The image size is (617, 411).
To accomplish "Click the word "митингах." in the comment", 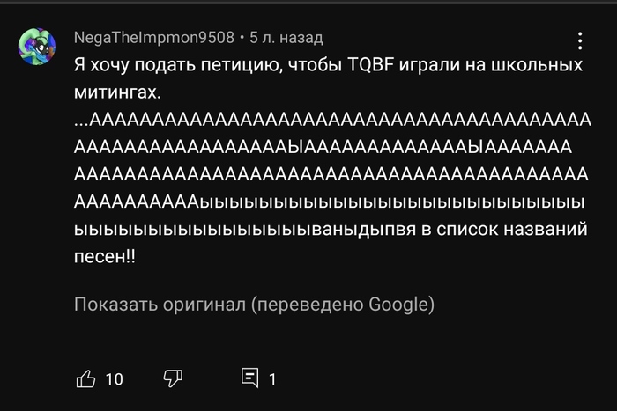I will coord(118,92).
